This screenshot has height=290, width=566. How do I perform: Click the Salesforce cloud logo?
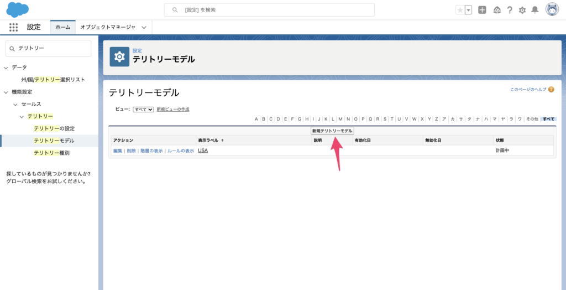tap(18, 10)
